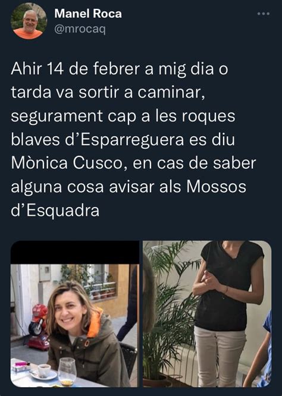Click the words "Mossos d'Esquadra" in tweet
This screenshot has height=396, width=282.
click(129, 199)
